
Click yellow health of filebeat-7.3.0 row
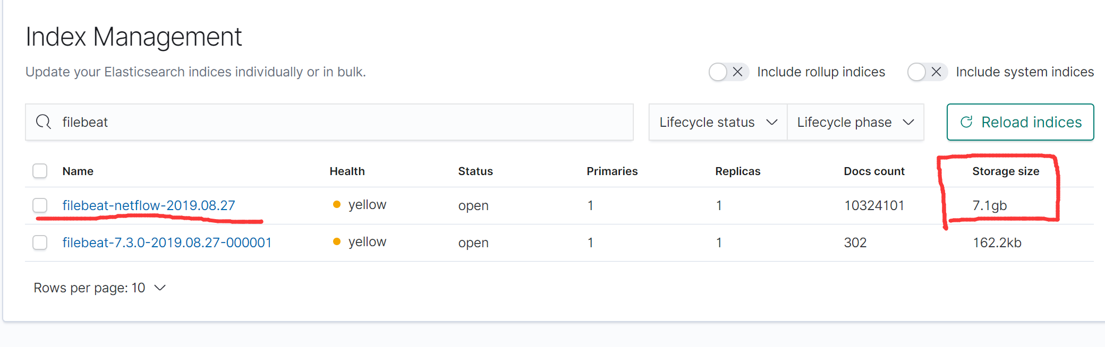pos(360,242)
